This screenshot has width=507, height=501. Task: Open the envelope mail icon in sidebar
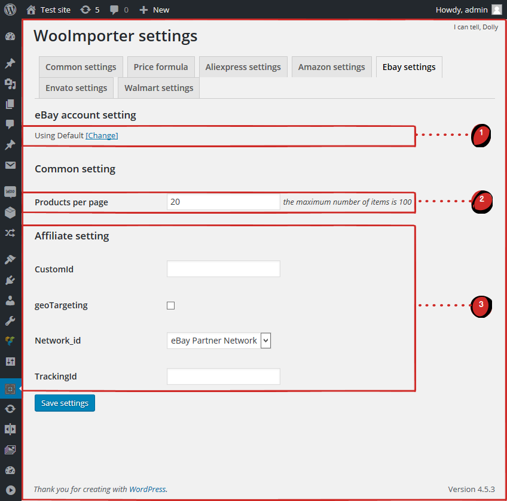pyautogui.click(x=10, y=165)
